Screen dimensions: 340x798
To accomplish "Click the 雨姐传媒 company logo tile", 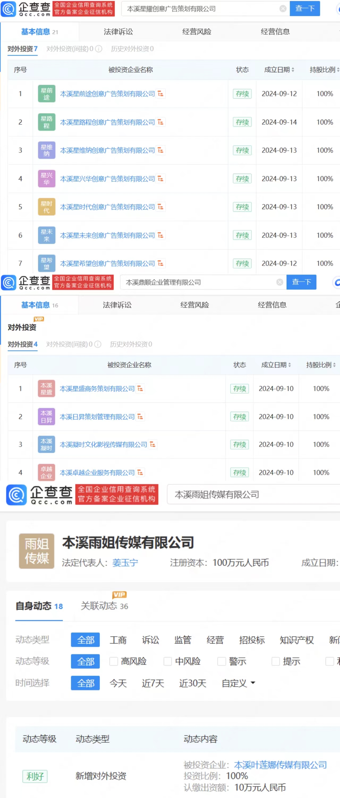I will tap(37, 551).
